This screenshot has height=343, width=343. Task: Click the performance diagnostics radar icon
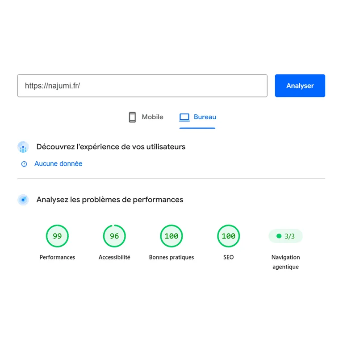pyautogui.click(x=23, y=200)
